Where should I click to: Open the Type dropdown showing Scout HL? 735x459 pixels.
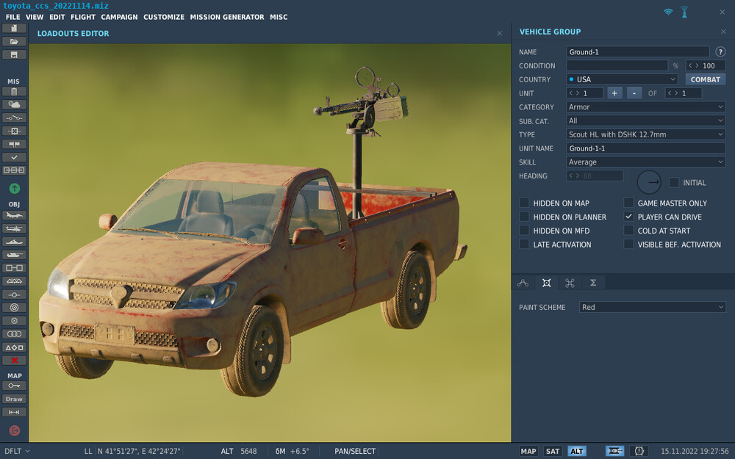[x=646, y=134]
